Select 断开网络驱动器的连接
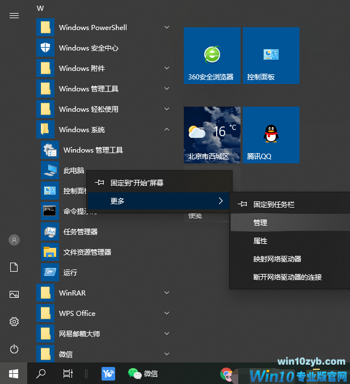The height and width of the screenshot is (384, 350). (x=290, y=277)
